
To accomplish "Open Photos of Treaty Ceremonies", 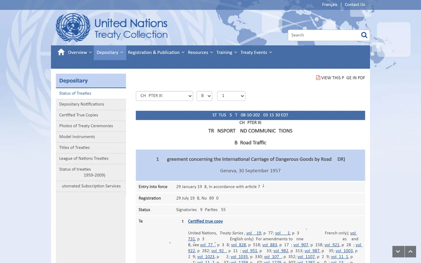I will click(x=91, y=126).
